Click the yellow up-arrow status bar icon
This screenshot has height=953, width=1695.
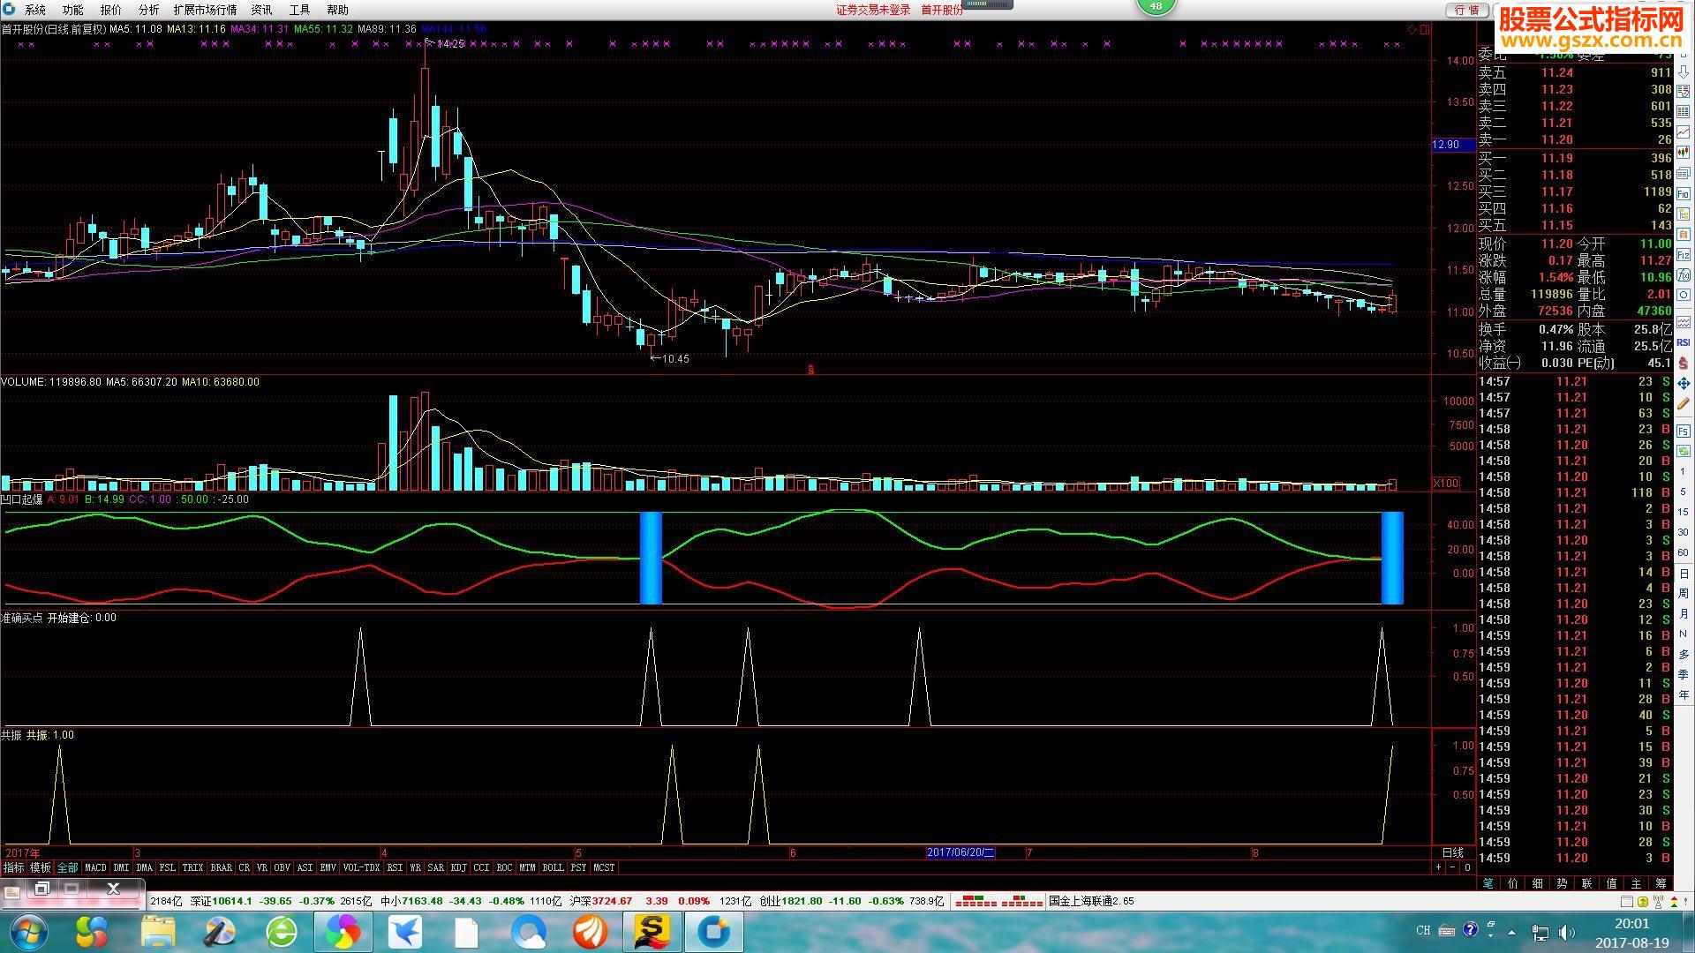tap(1642, 902)
